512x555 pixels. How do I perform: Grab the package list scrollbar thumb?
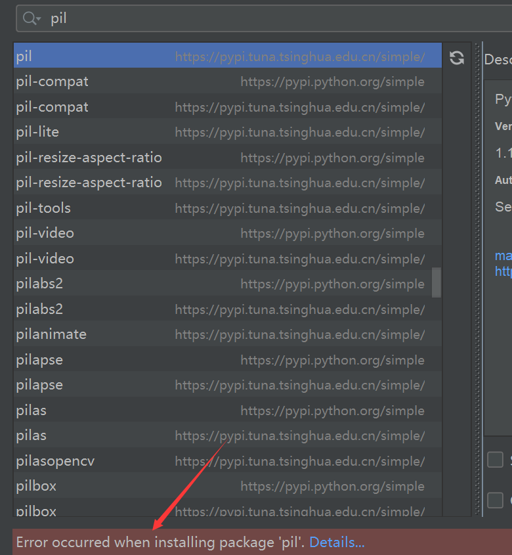(437, 282)
